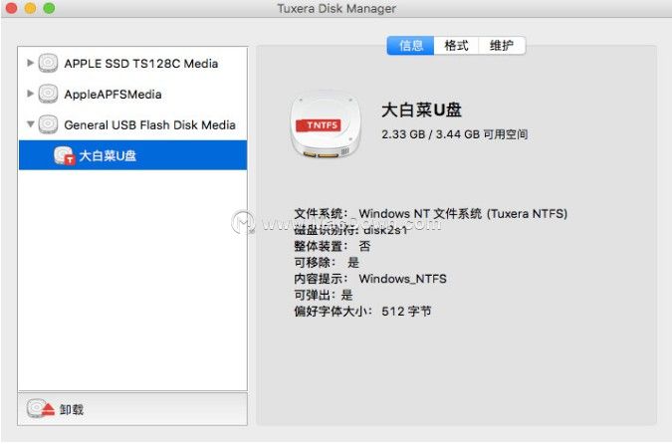
Task: Select AppleAPFSMedia row
Action: point(132,94)
